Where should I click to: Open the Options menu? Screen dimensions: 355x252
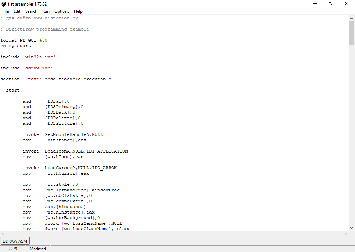62,11
